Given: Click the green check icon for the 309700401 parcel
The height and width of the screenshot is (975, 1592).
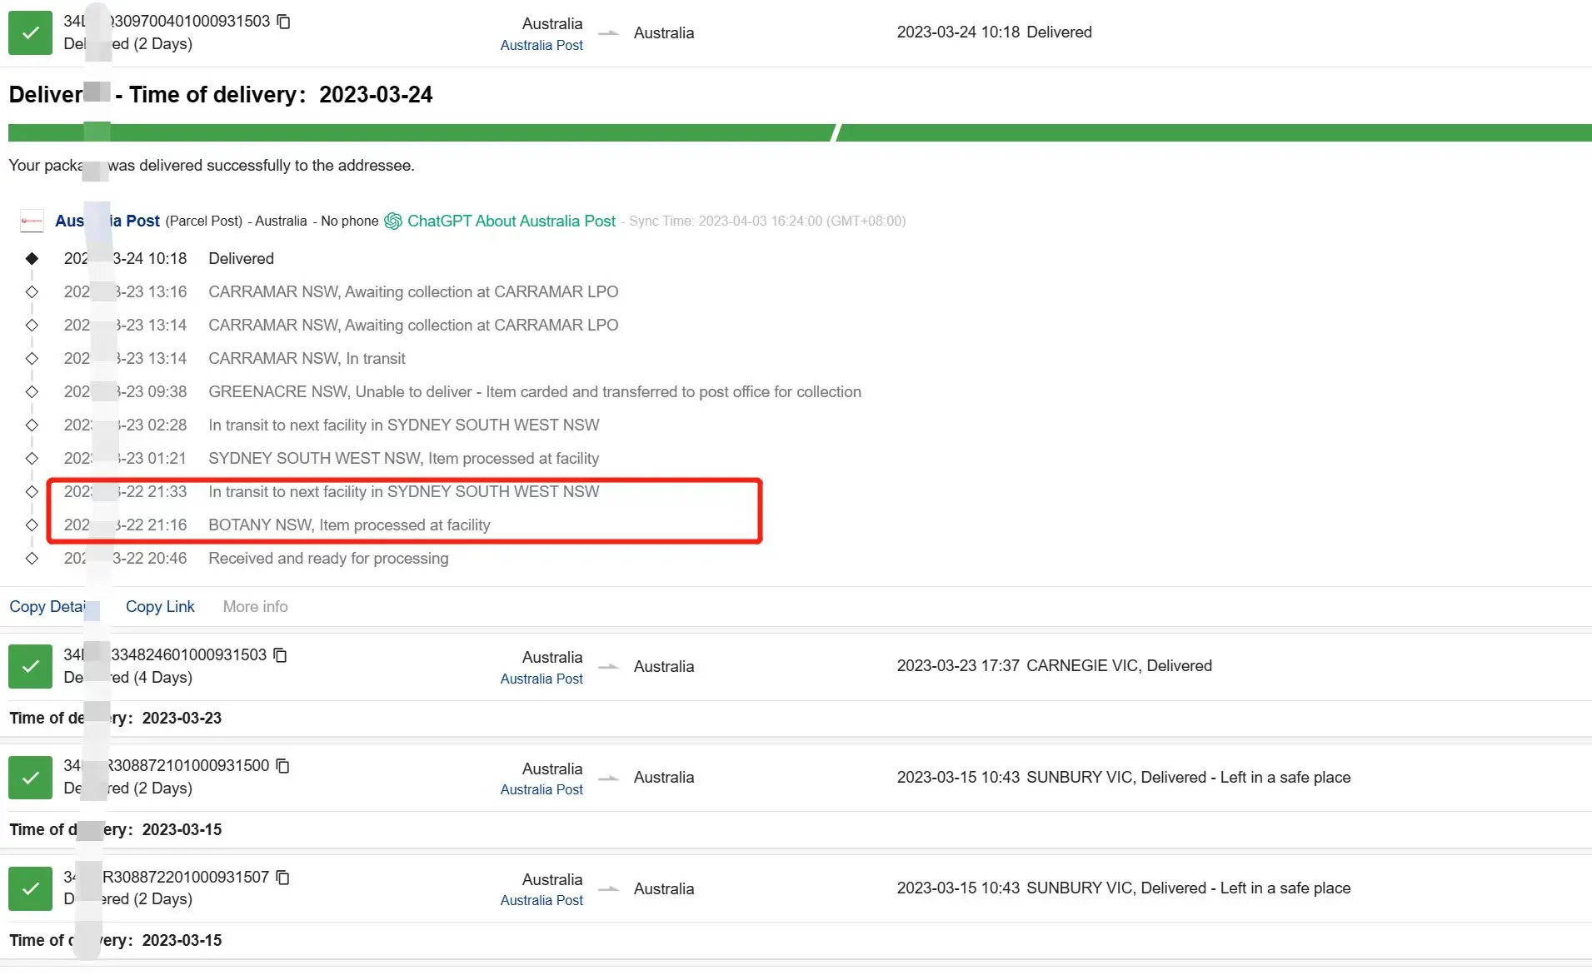Looking at the screenshot, I should [30, 32].
